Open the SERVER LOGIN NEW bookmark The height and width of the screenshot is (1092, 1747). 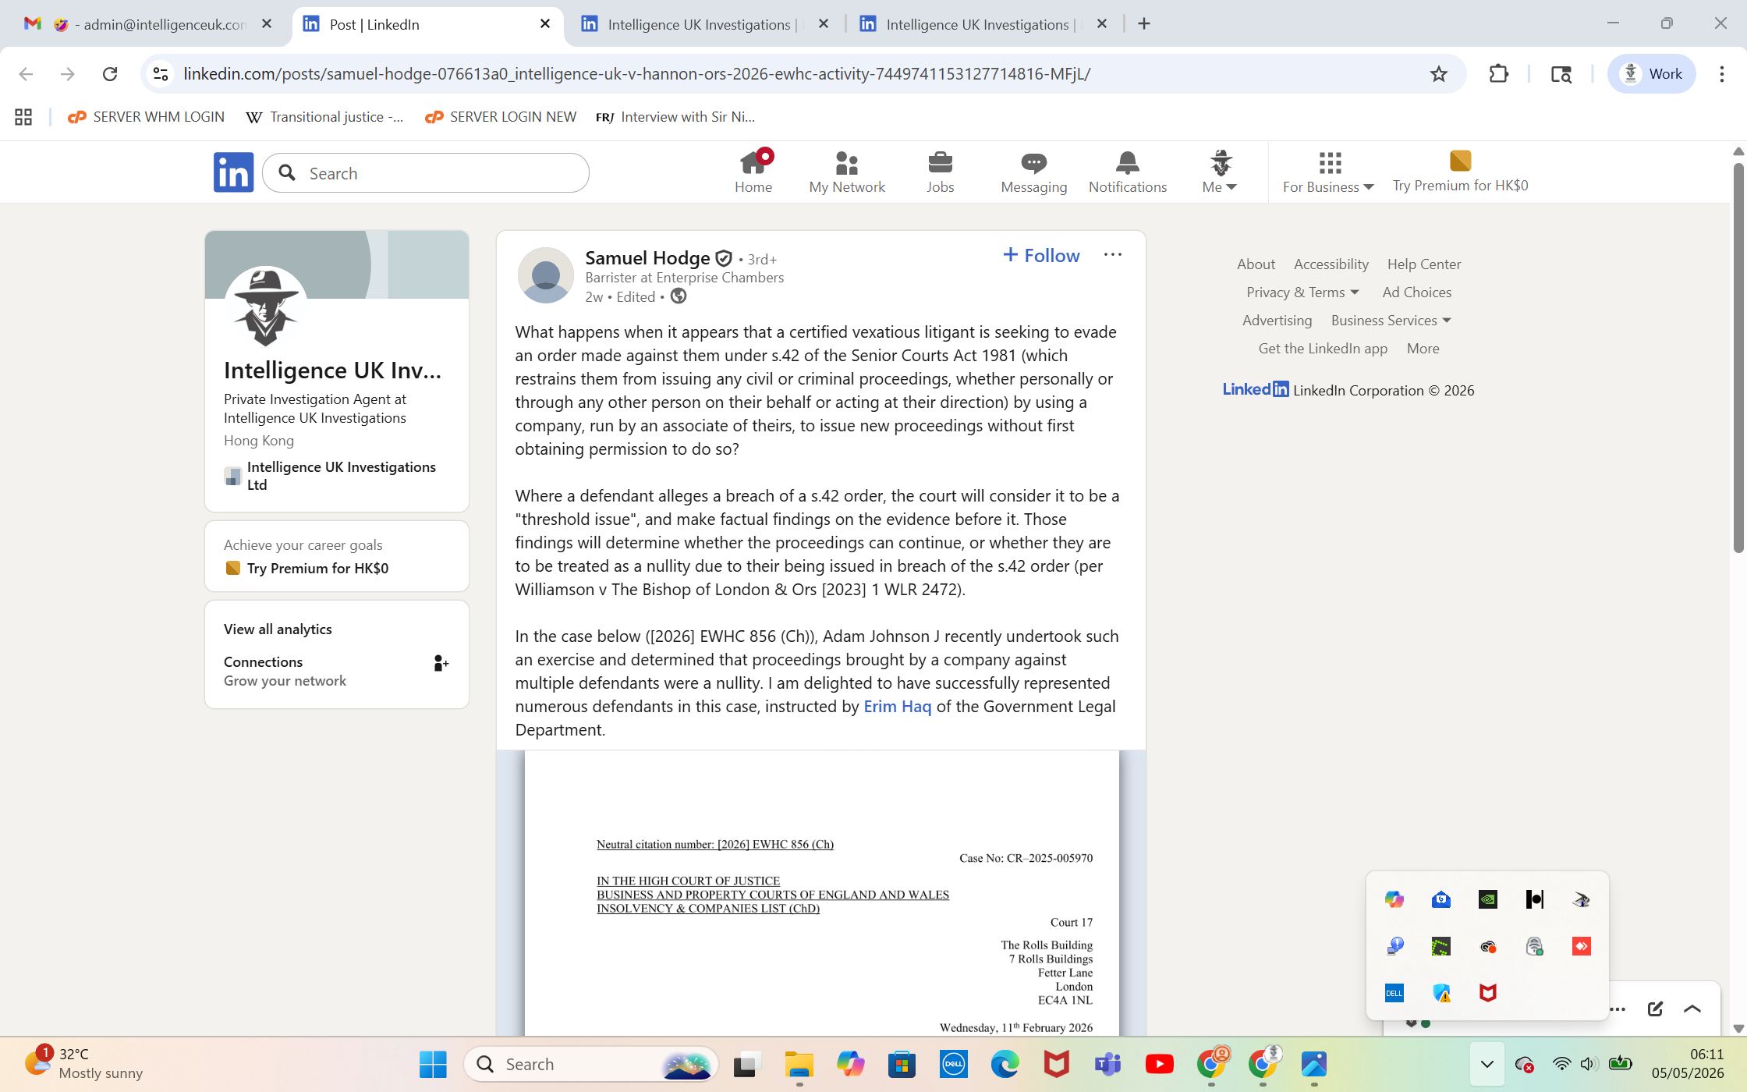click(501, 117)
